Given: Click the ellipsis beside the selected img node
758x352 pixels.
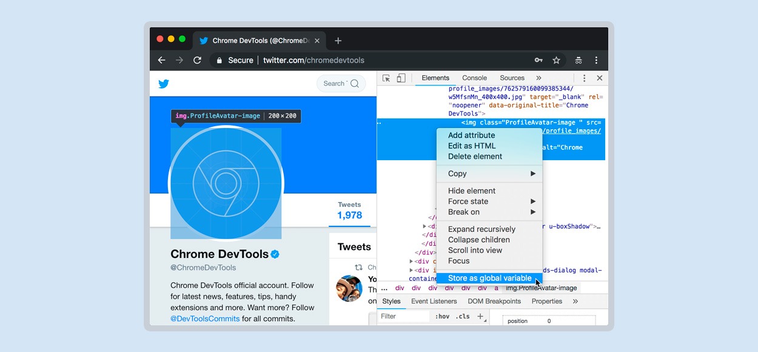Looking at the screenshot, I should pyautogui.click(x=380, y=123).
